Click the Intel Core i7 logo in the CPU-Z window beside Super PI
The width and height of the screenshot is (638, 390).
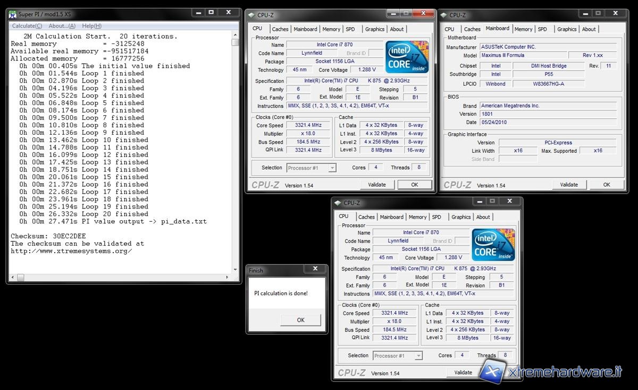[x=407, y=57]
